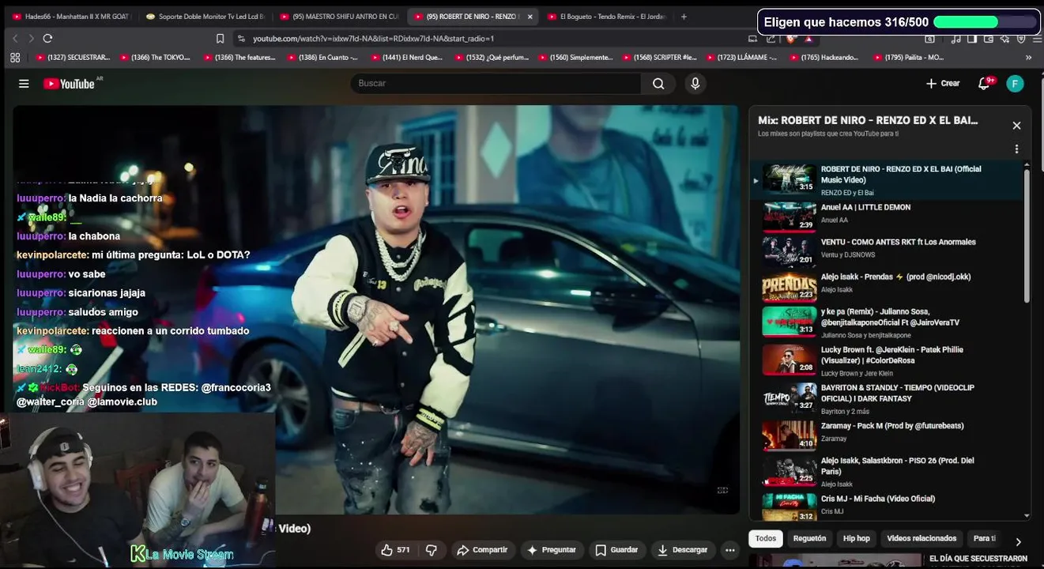
Task: Select the Videos relacionados filter chip
Action: click(x=922, y=538)
